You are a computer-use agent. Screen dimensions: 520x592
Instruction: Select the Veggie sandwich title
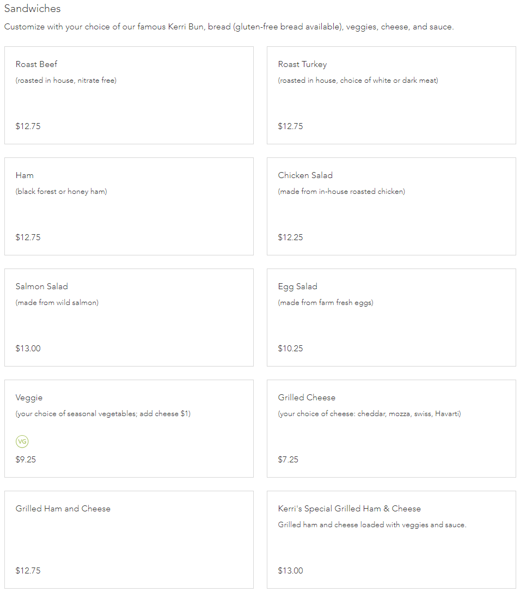(x=29, y=398)
